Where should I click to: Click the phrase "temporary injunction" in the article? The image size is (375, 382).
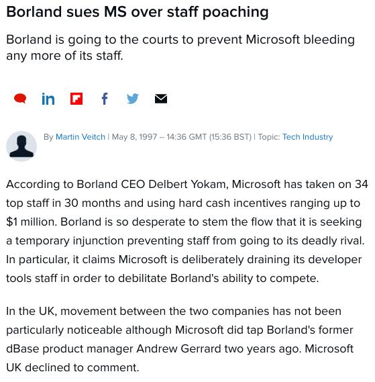point(69,241)
